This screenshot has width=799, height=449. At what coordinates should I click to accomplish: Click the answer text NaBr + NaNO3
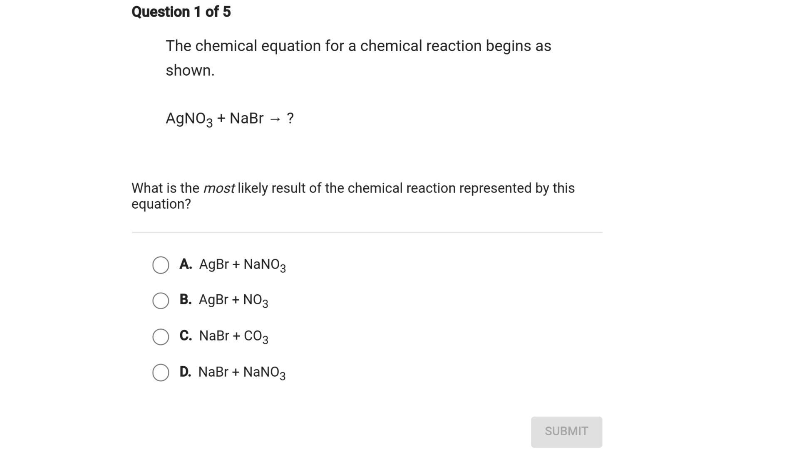pyautogui.click(x=242, y=372)
